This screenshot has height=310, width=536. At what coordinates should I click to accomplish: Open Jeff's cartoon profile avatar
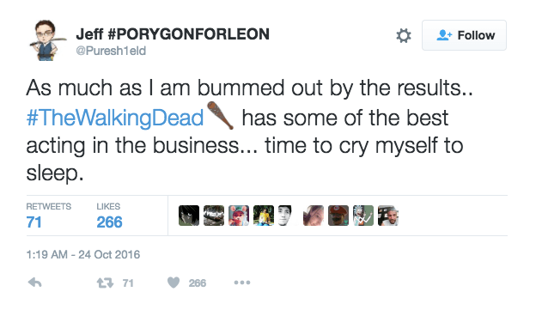click(47, 40)
